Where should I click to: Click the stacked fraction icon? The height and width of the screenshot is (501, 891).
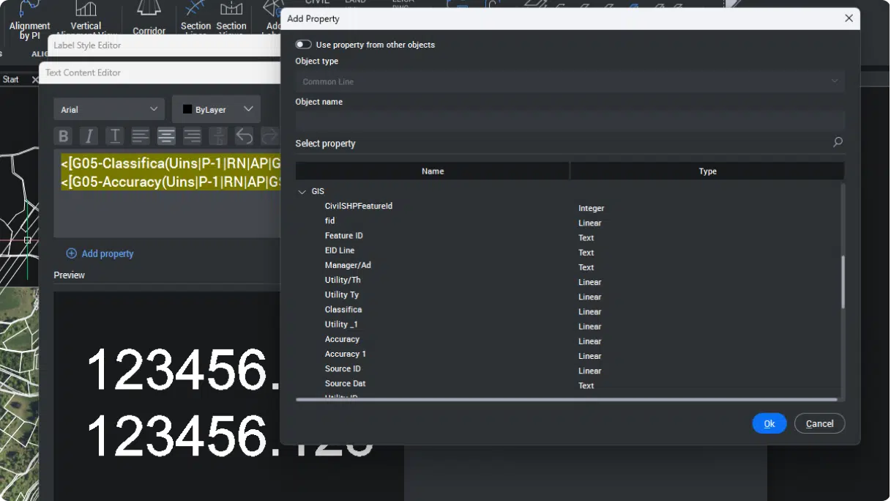tap(218, 136)
